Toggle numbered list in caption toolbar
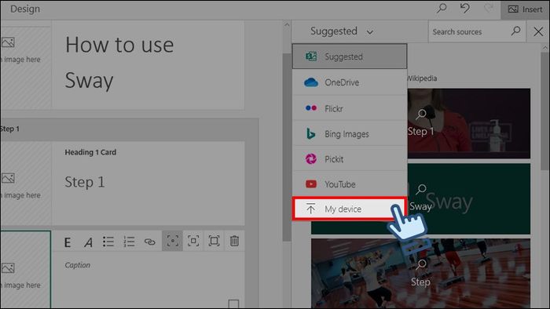The image size is (550, 309). (129, 242)
